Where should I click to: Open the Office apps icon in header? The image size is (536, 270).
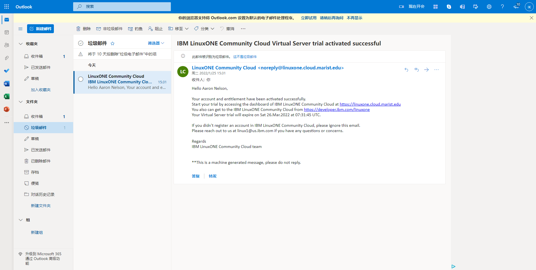[x=462, y=7]
